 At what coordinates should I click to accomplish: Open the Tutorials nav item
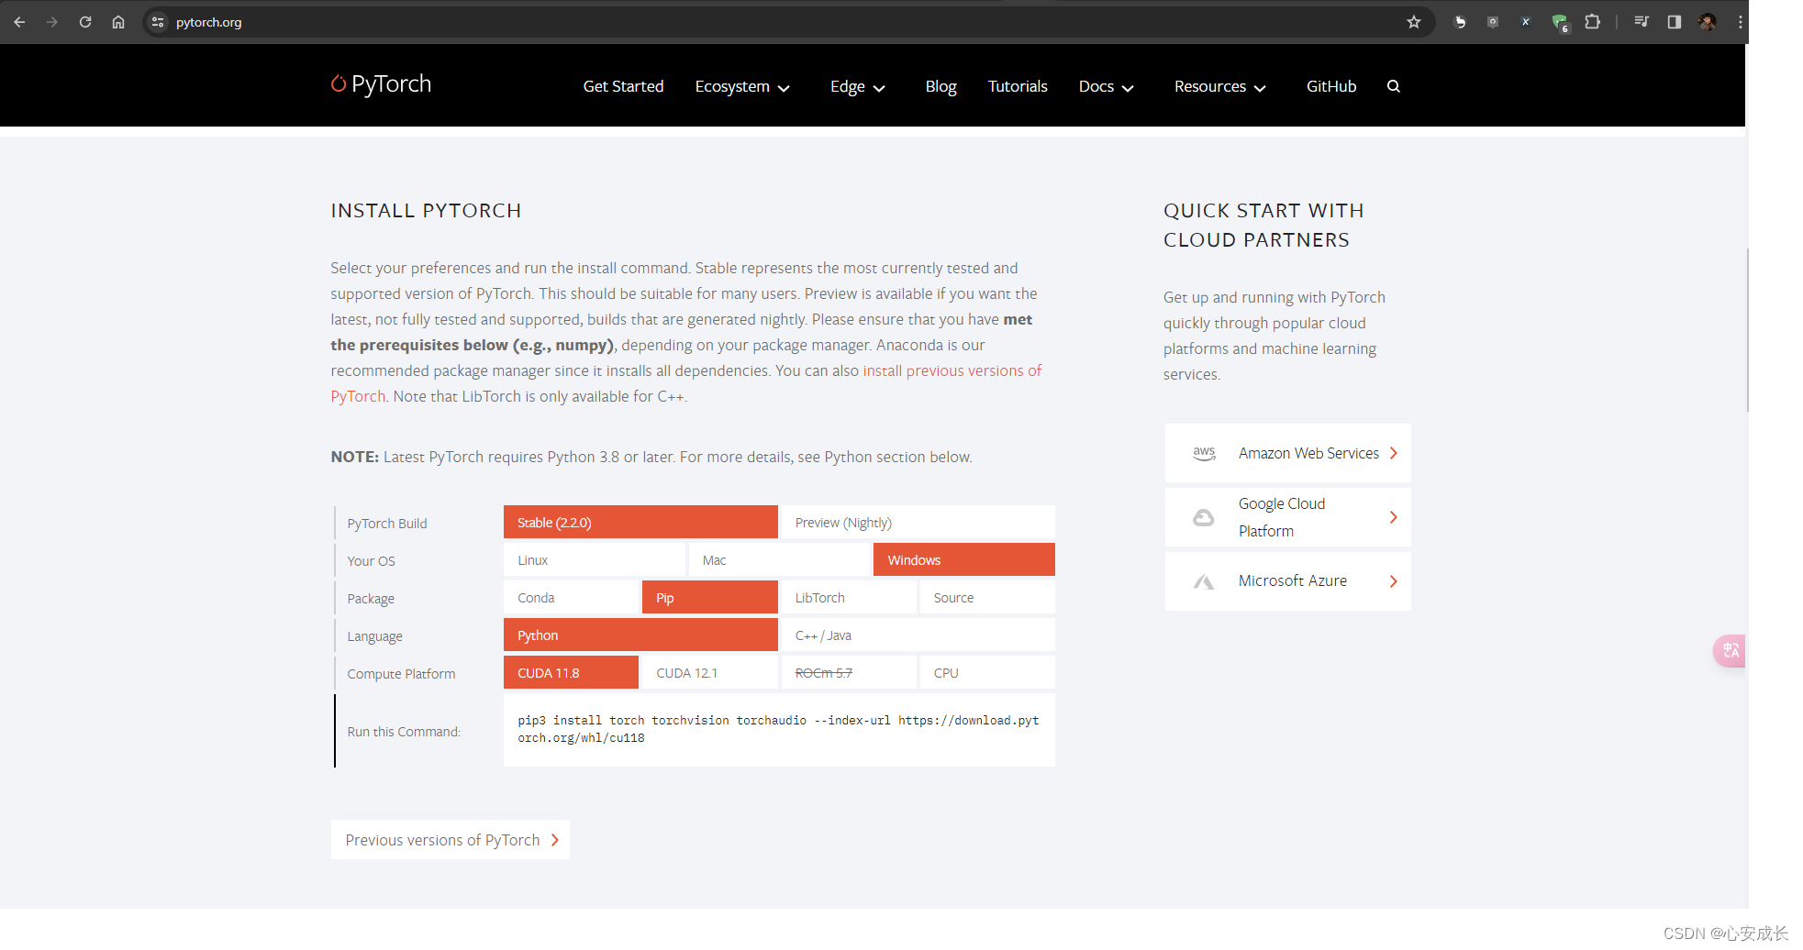pos(1018,86)
